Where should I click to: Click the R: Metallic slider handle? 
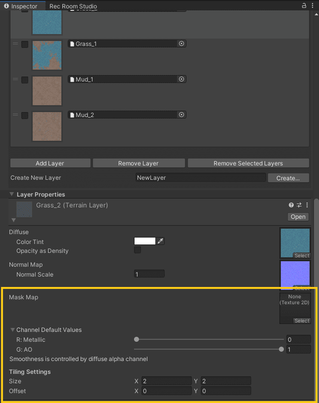pyautogui.click(x=137, y=339)
